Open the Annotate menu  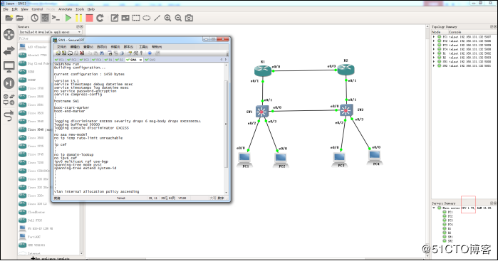(65, 9)
